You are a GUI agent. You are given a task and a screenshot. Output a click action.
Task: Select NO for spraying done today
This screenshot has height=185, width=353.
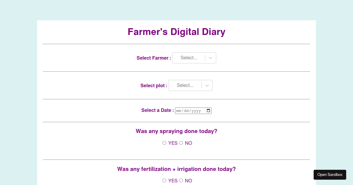point(181,143)
